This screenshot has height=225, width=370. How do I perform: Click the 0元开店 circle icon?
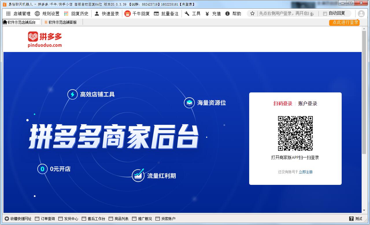(42, 169)
